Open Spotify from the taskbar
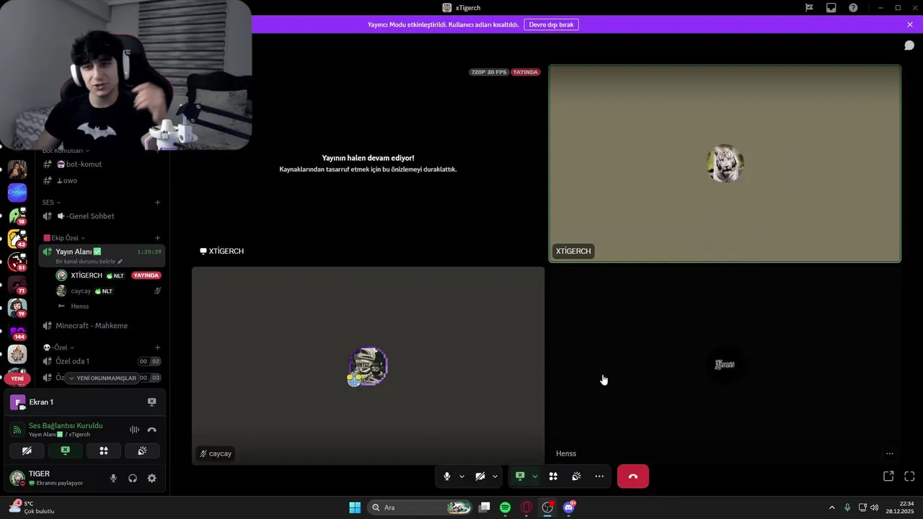923x519 pixels. point(505,507)
